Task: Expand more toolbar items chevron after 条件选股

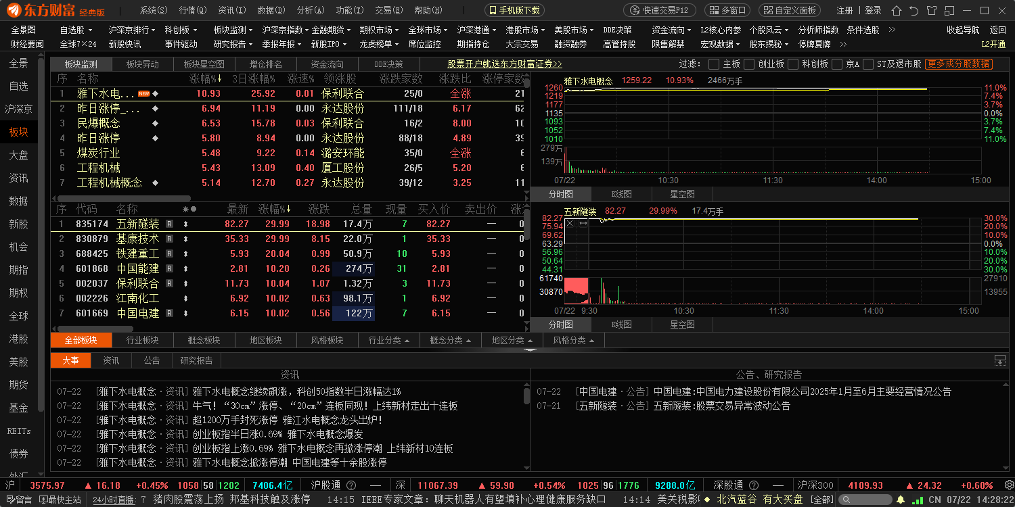Action: tap(892, 30)
